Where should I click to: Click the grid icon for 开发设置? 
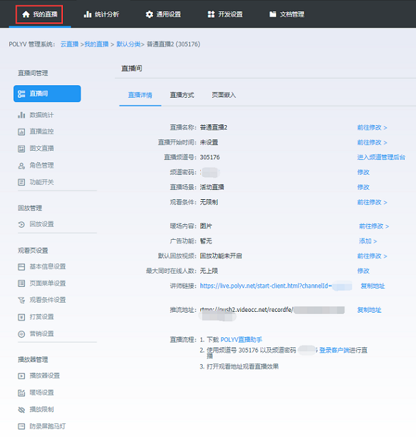(211, 14)
